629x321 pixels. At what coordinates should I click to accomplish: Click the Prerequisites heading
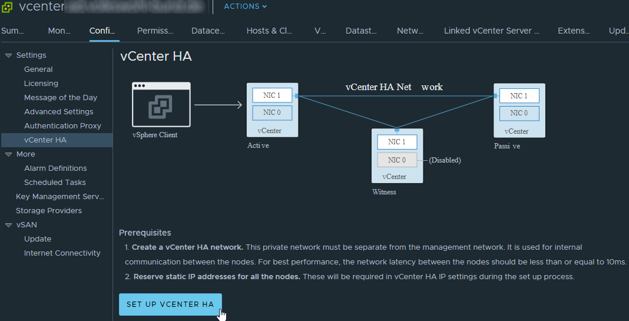point(145,233)
